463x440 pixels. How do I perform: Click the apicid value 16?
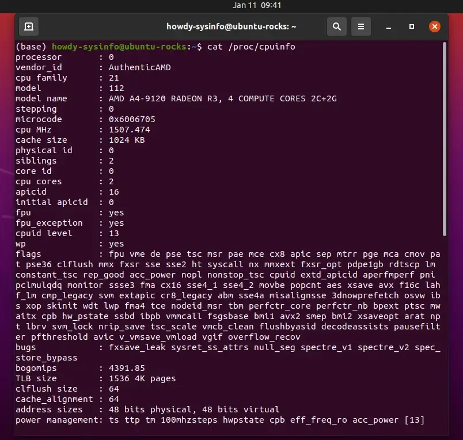(113, 192)
